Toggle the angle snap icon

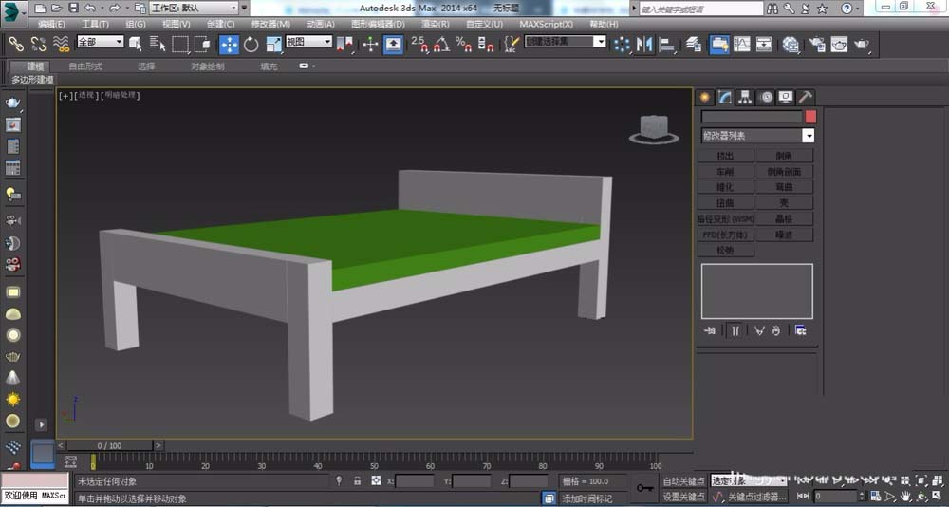tap(441, 44)
